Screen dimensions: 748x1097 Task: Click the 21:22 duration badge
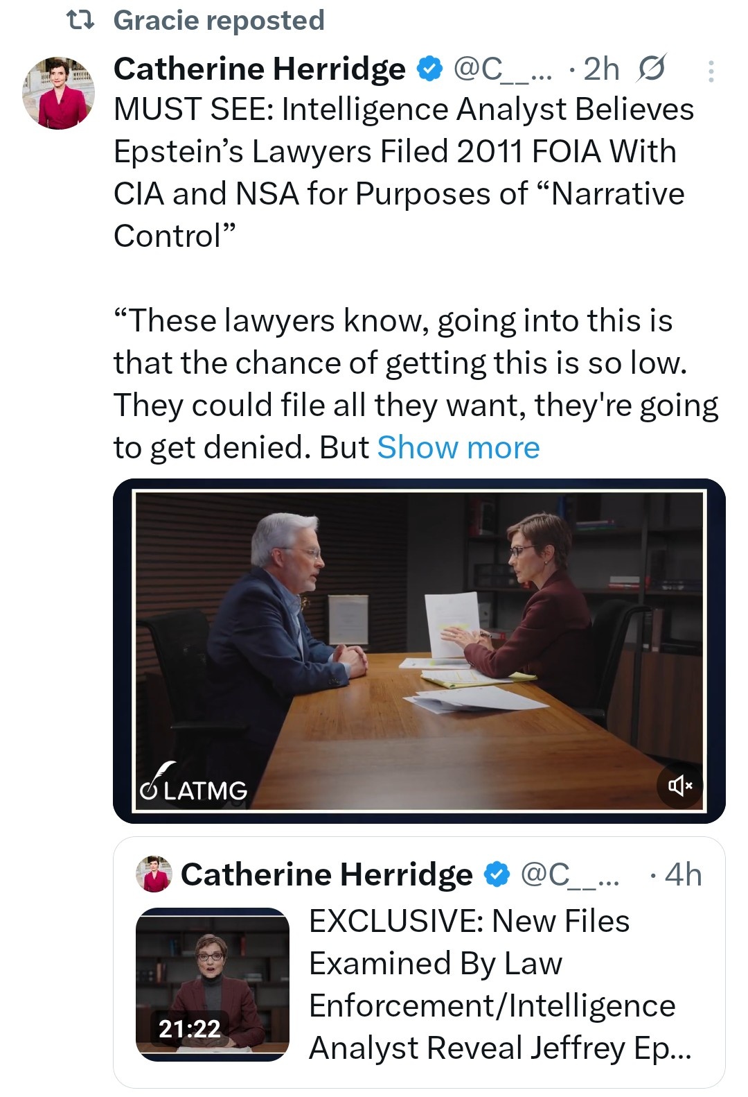pos(189,1028)
